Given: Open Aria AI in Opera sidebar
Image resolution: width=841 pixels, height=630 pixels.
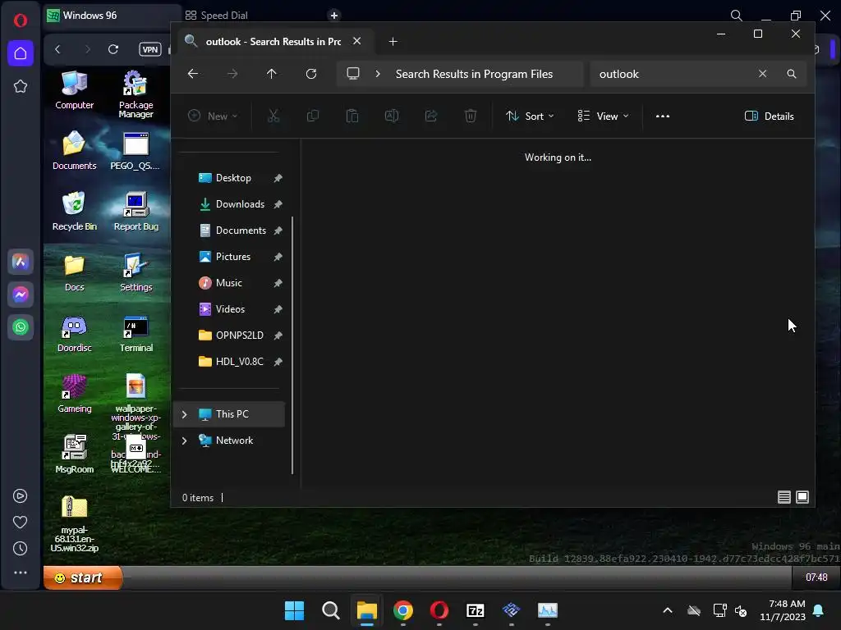Looking at the screenshot, I should (x=21, y=262).
